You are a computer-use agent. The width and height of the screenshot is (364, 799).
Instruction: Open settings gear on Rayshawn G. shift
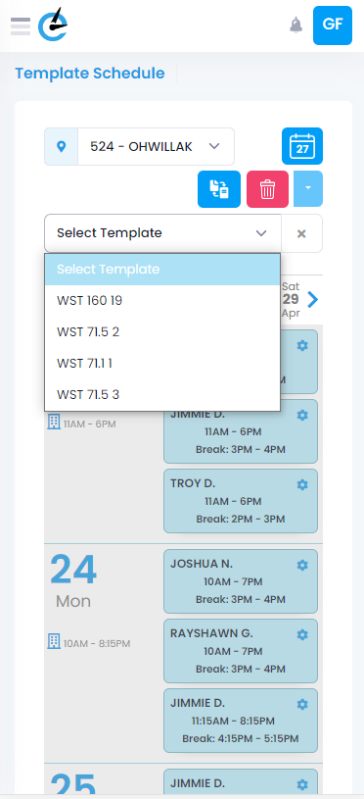tap(302, 634)
